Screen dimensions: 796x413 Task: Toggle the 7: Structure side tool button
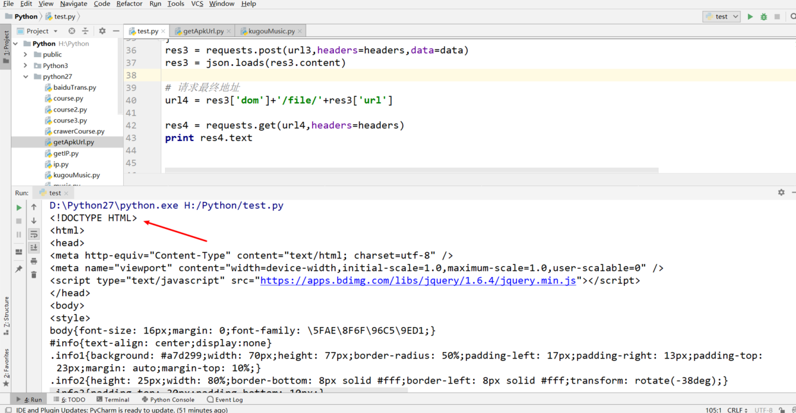point(6,316)
